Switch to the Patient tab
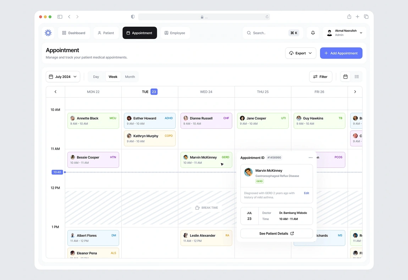 106,33
